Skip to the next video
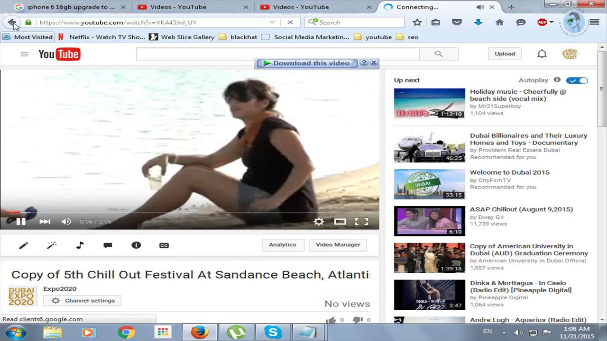The height and width of the screenshot is (341, 607). click(x=45, y=221)
